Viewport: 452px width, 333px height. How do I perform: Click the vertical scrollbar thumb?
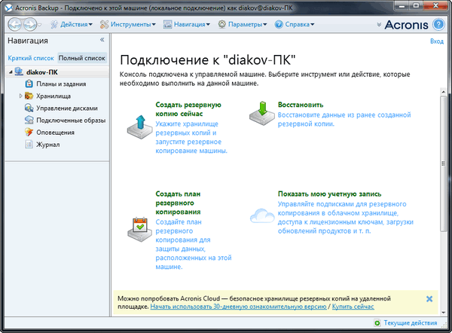444,163
